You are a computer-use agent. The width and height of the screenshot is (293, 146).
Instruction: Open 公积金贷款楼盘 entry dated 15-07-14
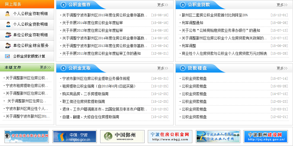(194, 79)
